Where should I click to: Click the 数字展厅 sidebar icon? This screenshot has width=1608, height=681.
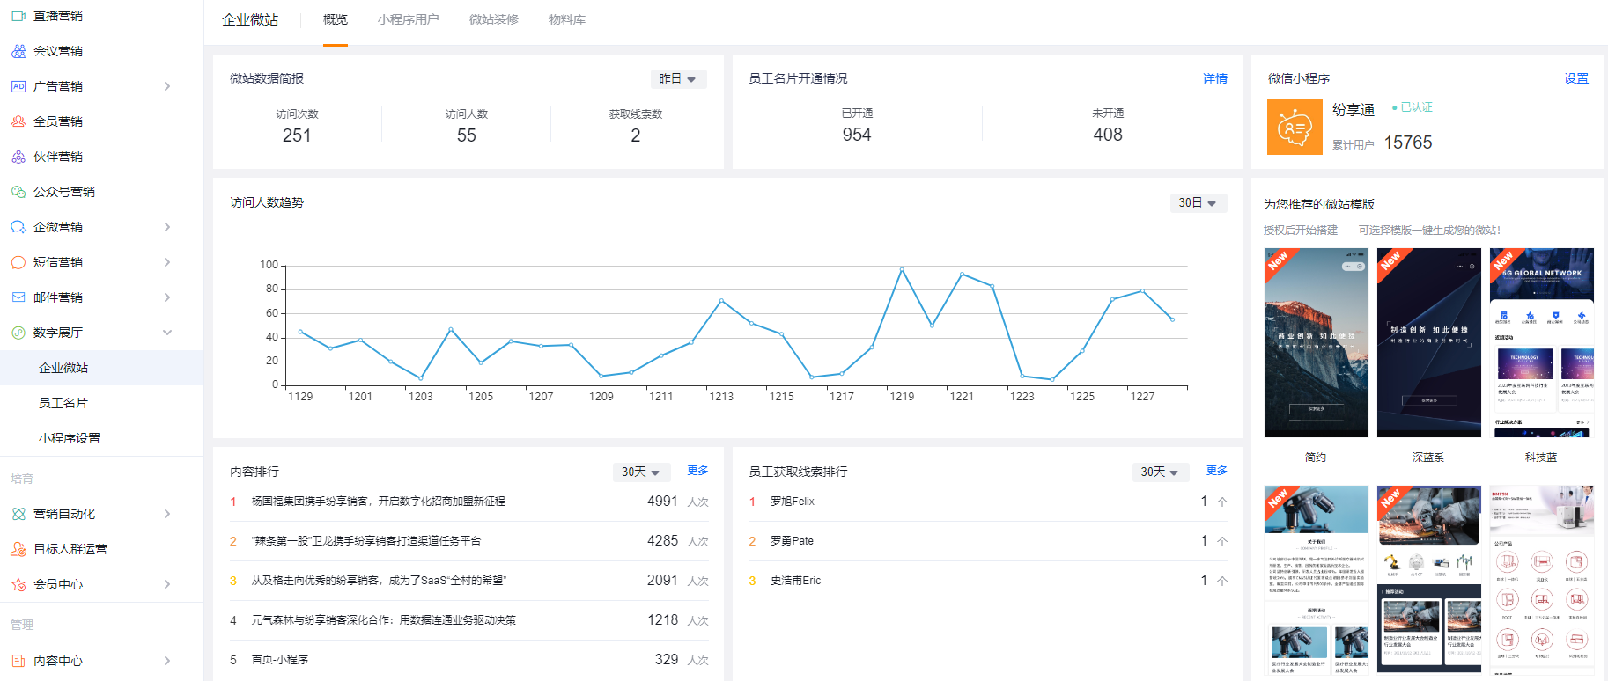coord(18,333)
